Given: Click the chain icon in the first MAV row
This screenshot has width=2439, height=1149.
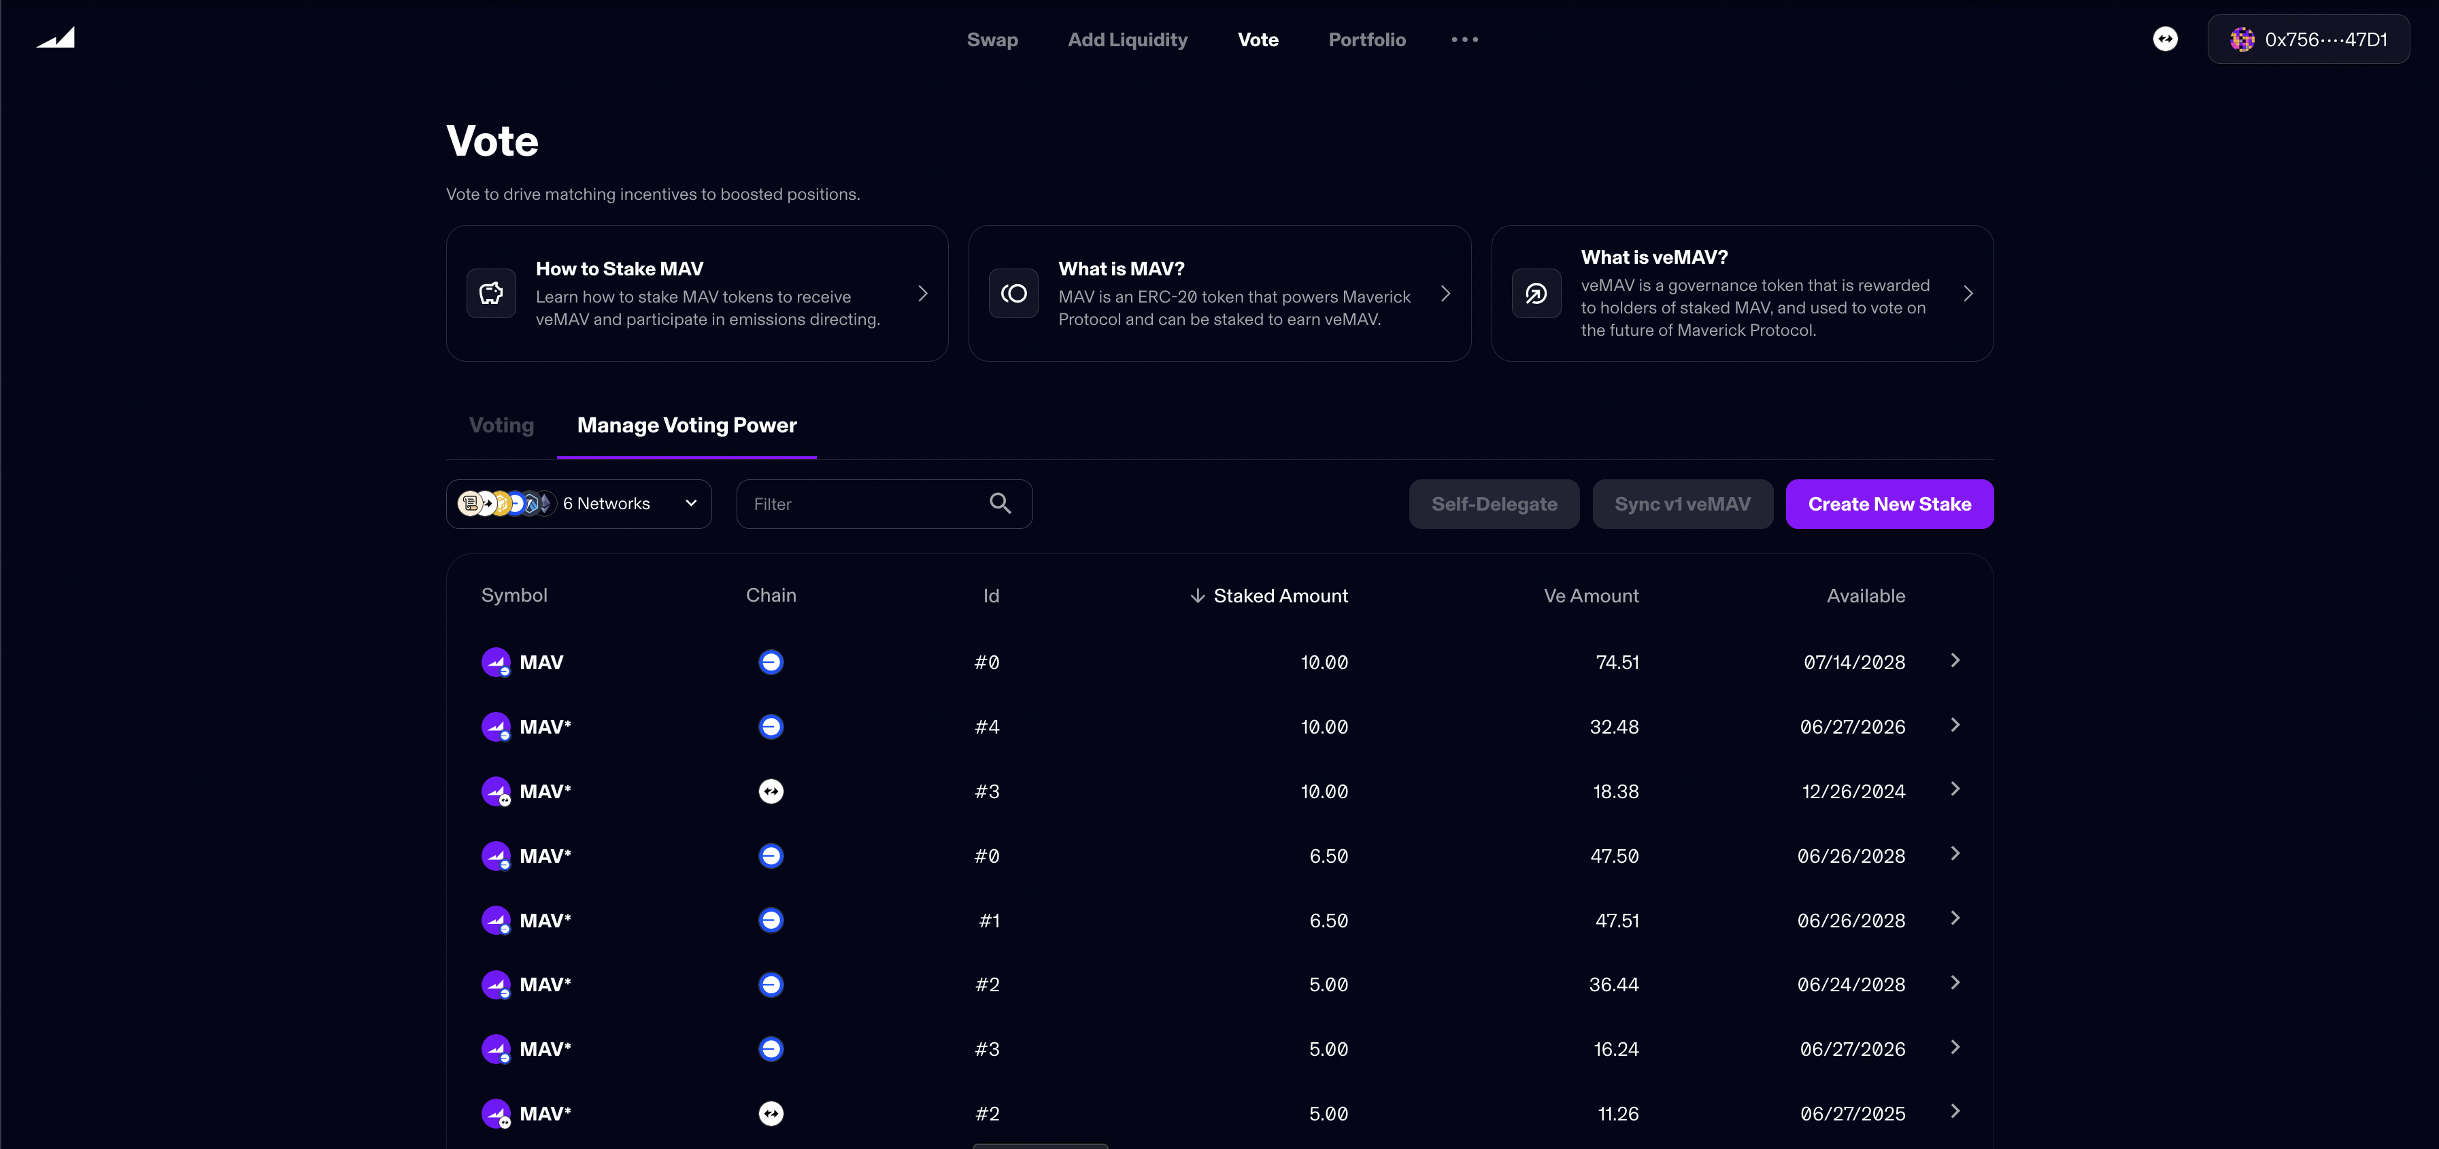Looking at the screenshot, I should tap(771, 662).
